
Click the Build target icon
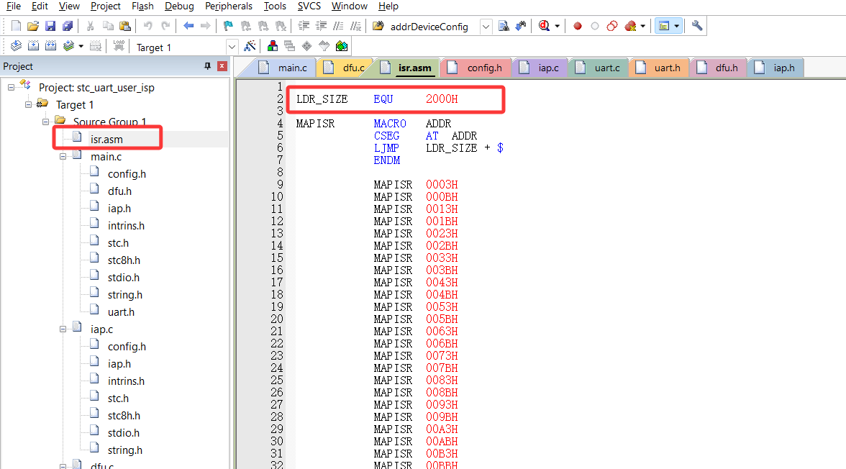tap(33, 45)
